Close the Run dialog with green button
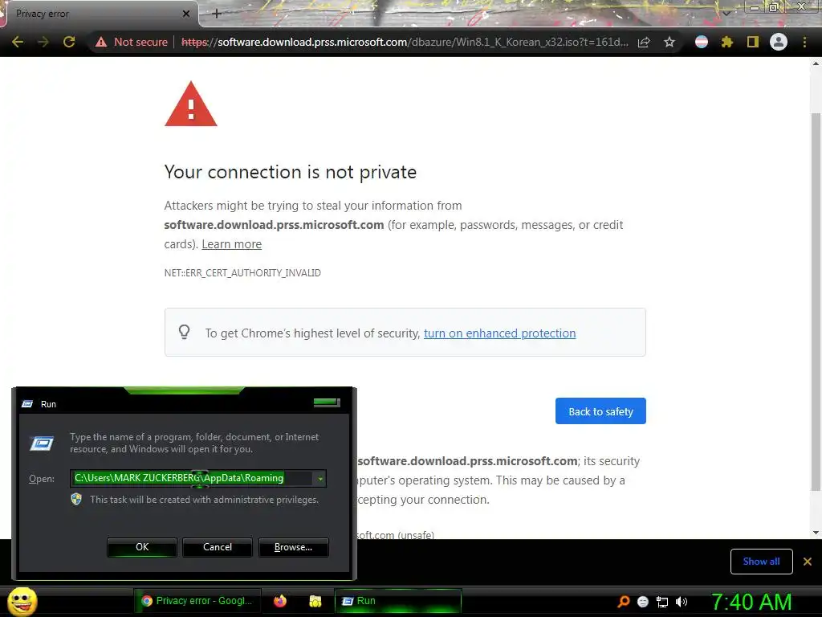 point(327,402)
